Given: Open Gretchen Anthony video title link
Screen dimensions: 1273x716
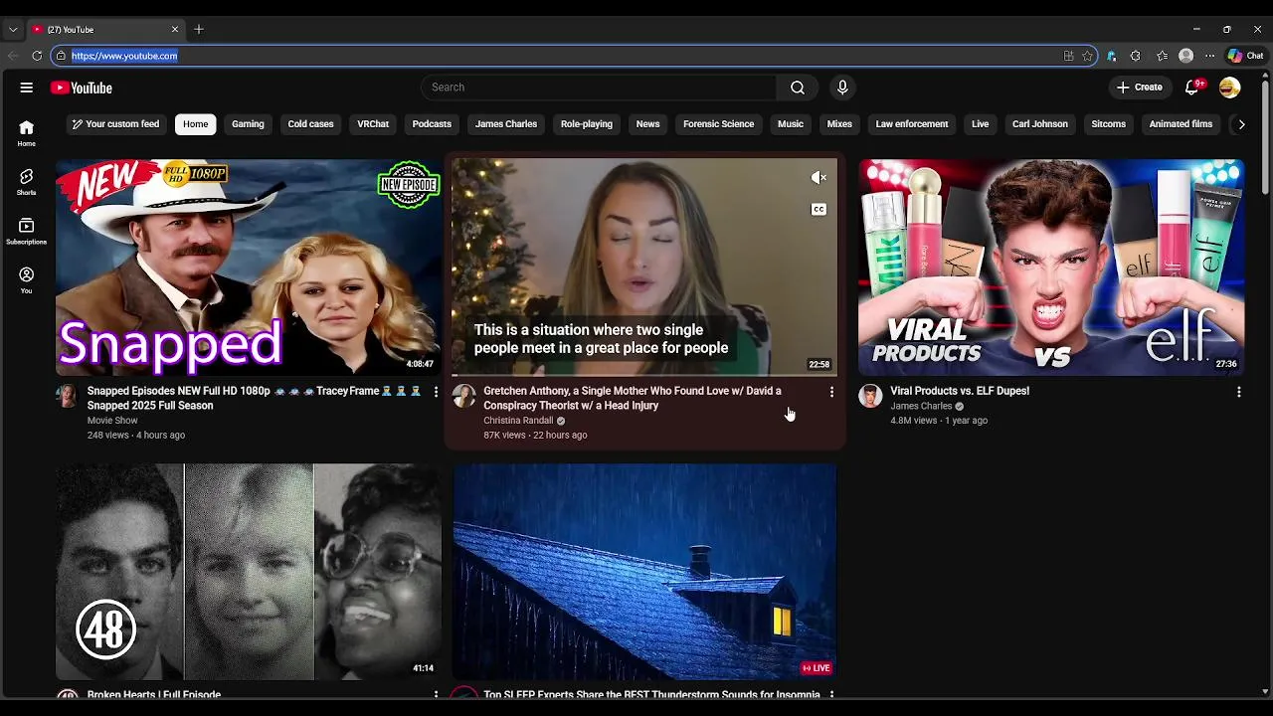Looking at the screenshot, I should click(x=633, y=398).
